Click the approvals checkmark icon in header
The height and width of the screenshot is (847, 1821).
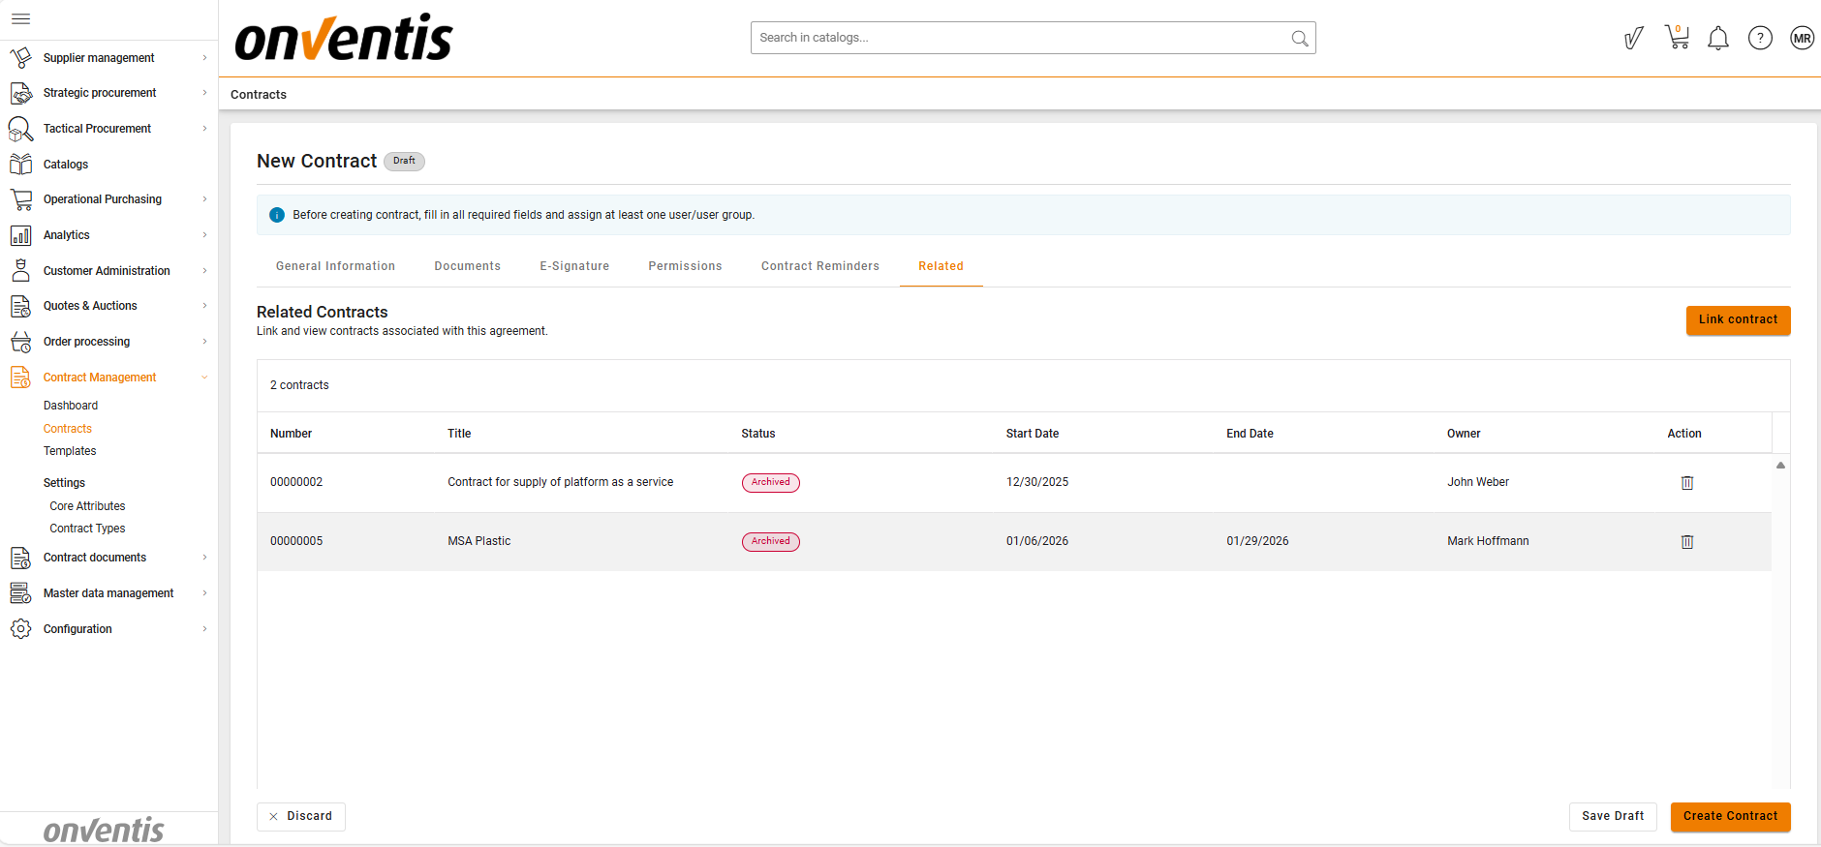pyautogui.click(x=1633, y=38)
